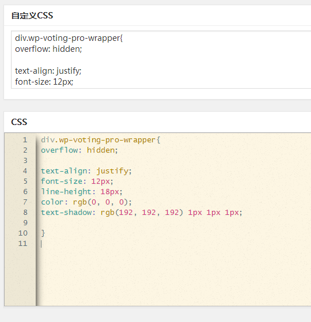
Task: Place cursor on the overflow: hidden text in textarea
Action: pyautogui.click(x=48, y=49)
